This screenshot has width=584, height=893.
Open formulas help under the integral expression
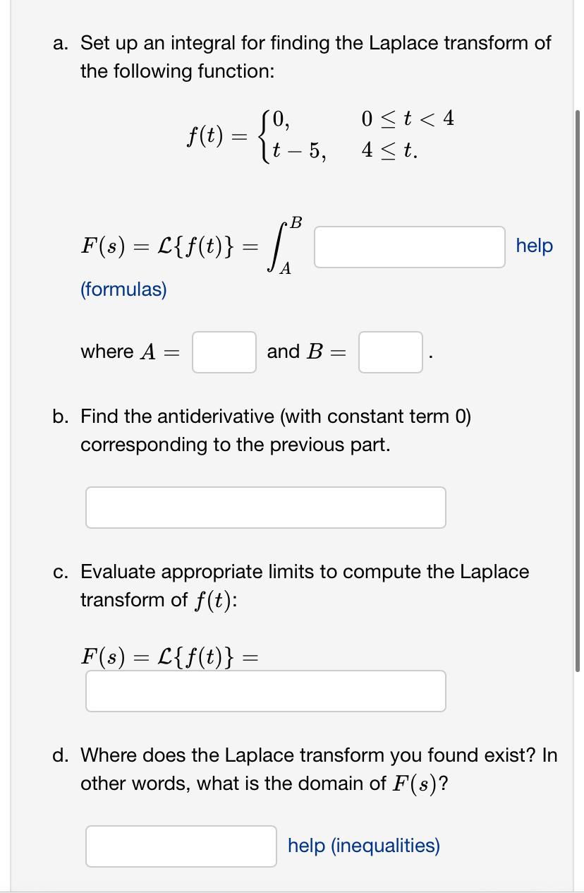pos(123,289)
